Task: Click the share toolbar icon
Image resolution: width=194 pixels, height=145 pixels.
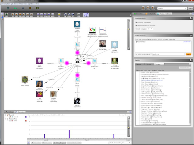Action: point(69,15)
